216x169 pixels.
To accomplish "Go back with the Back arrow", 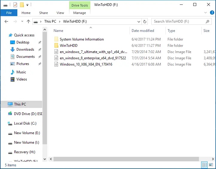I will 6,21.
